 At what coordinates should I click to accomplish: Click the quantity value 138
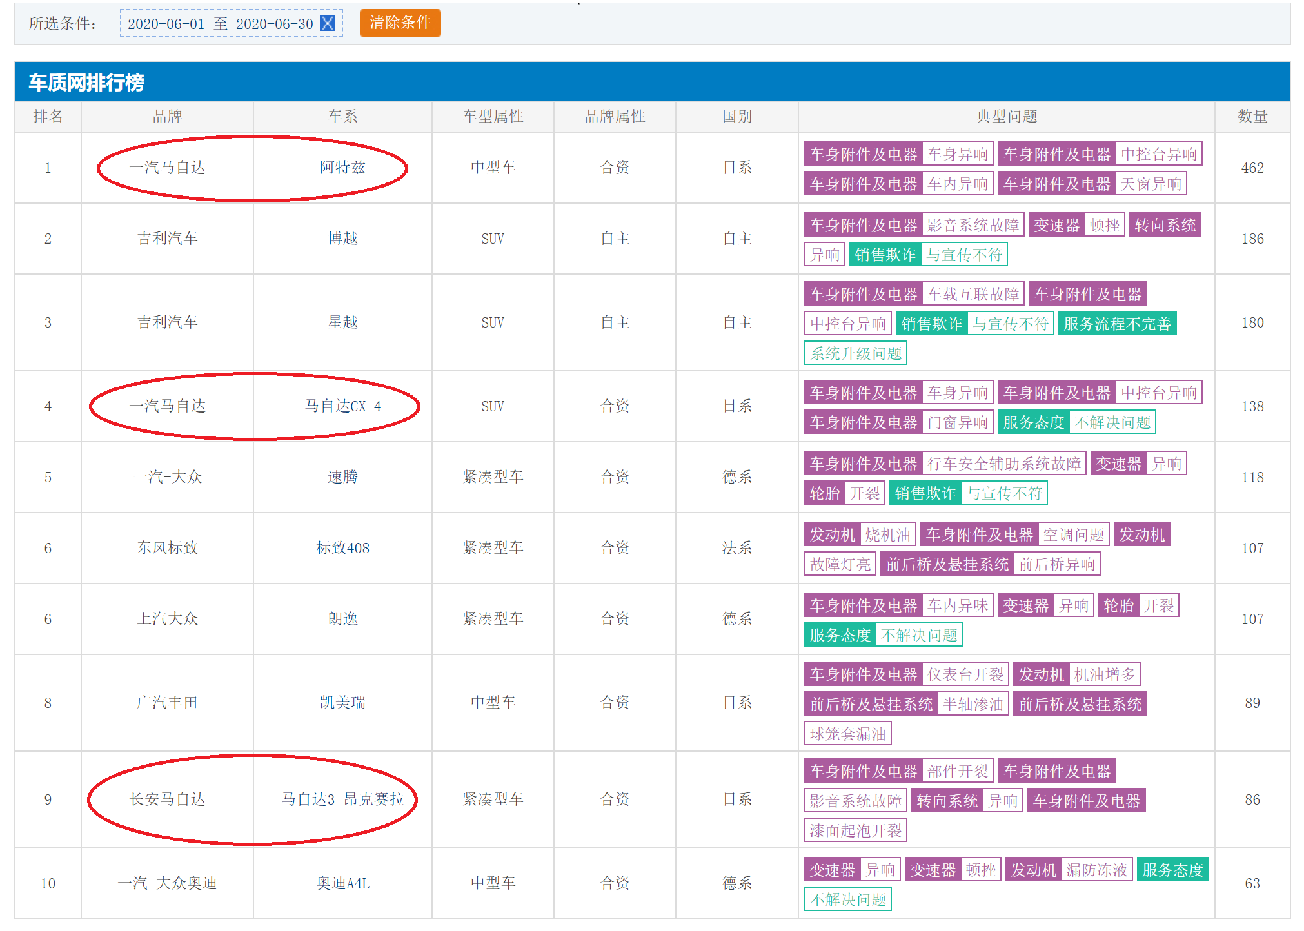(x=1252, y=407)
